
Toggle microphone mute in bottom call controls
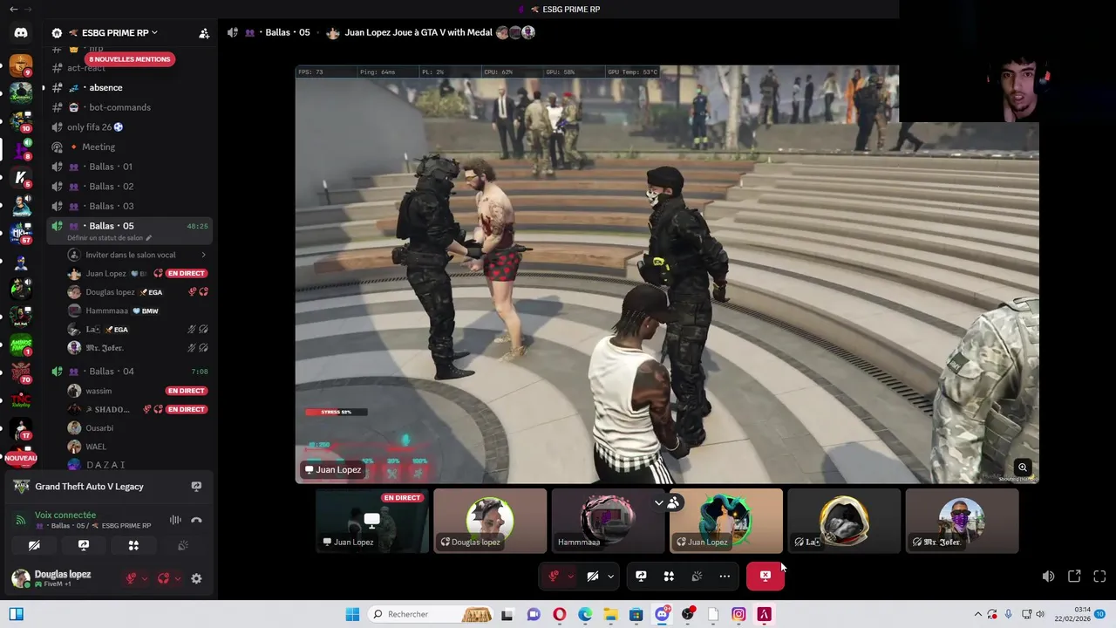[x=554, y=576]
